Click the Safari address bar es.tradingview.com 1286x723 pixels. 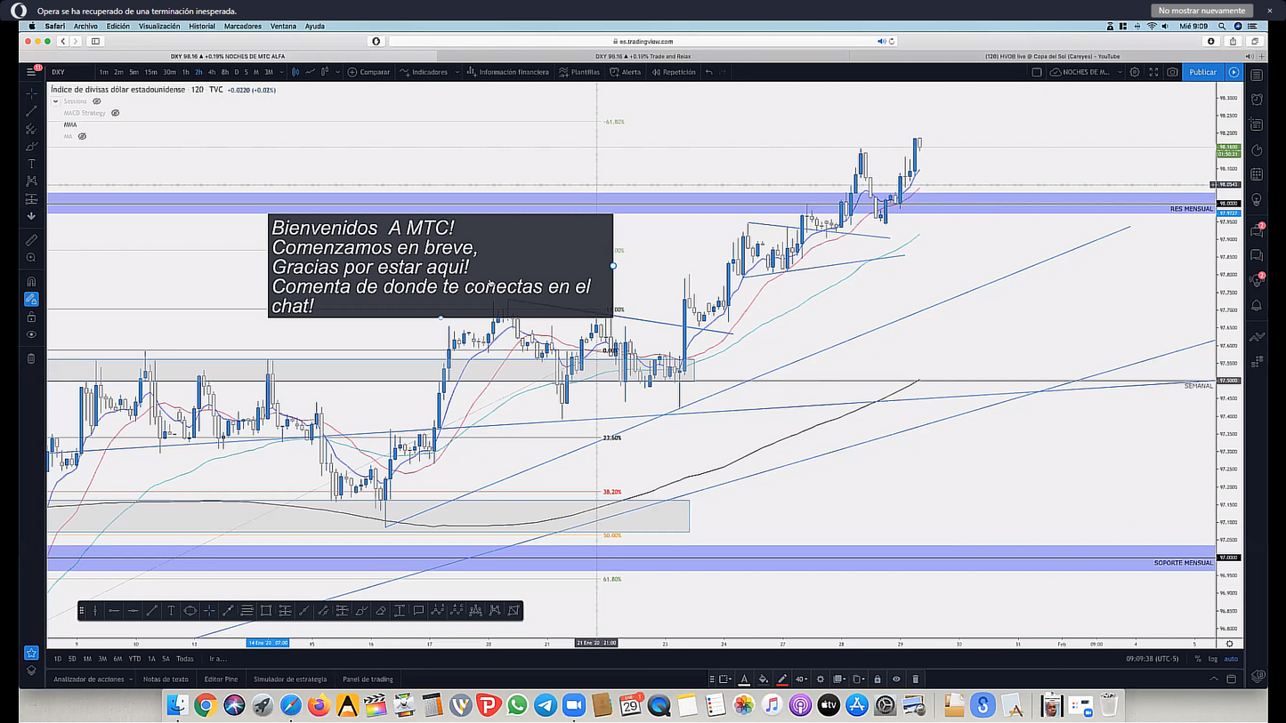(x=643, y=41)
